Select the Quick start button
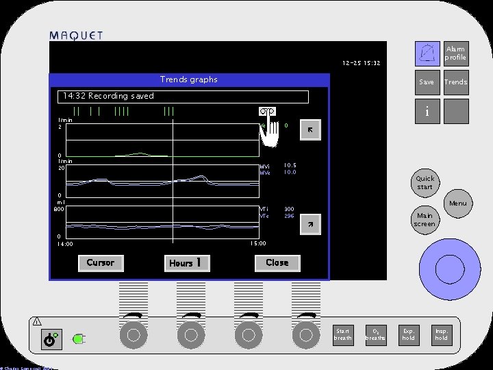 425,183
